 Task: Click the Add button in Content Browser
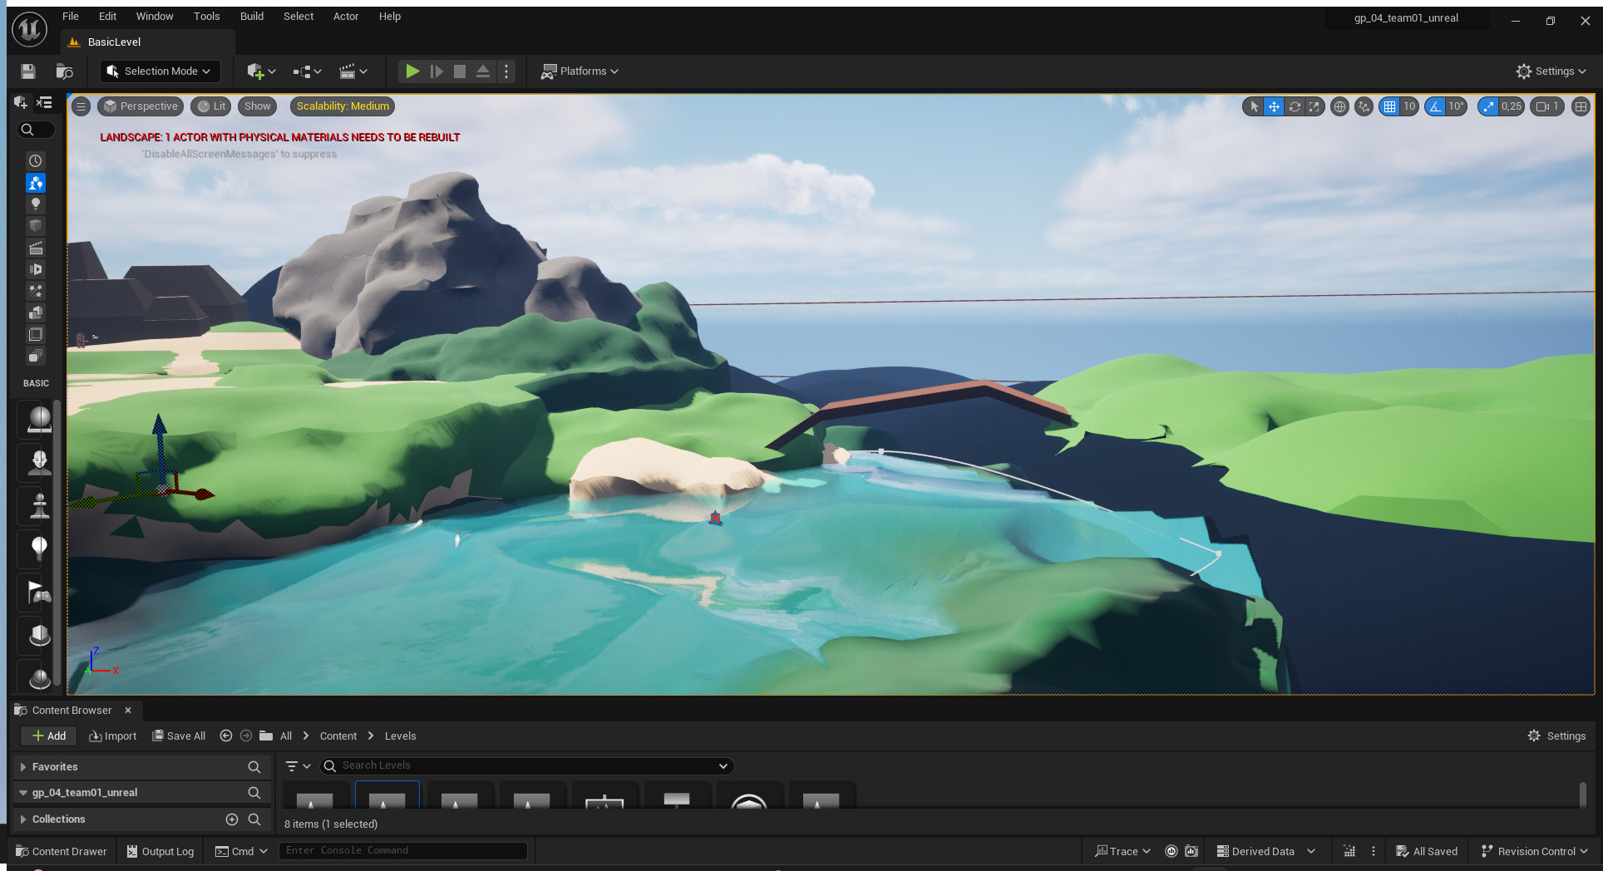tap(49, 736)
